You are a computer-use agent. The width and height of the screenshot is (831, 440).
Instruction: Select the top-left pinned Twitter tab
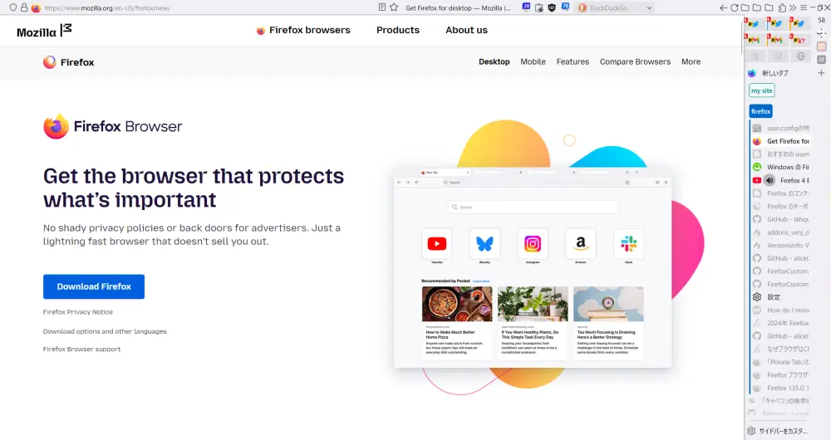tap(755, 23)
